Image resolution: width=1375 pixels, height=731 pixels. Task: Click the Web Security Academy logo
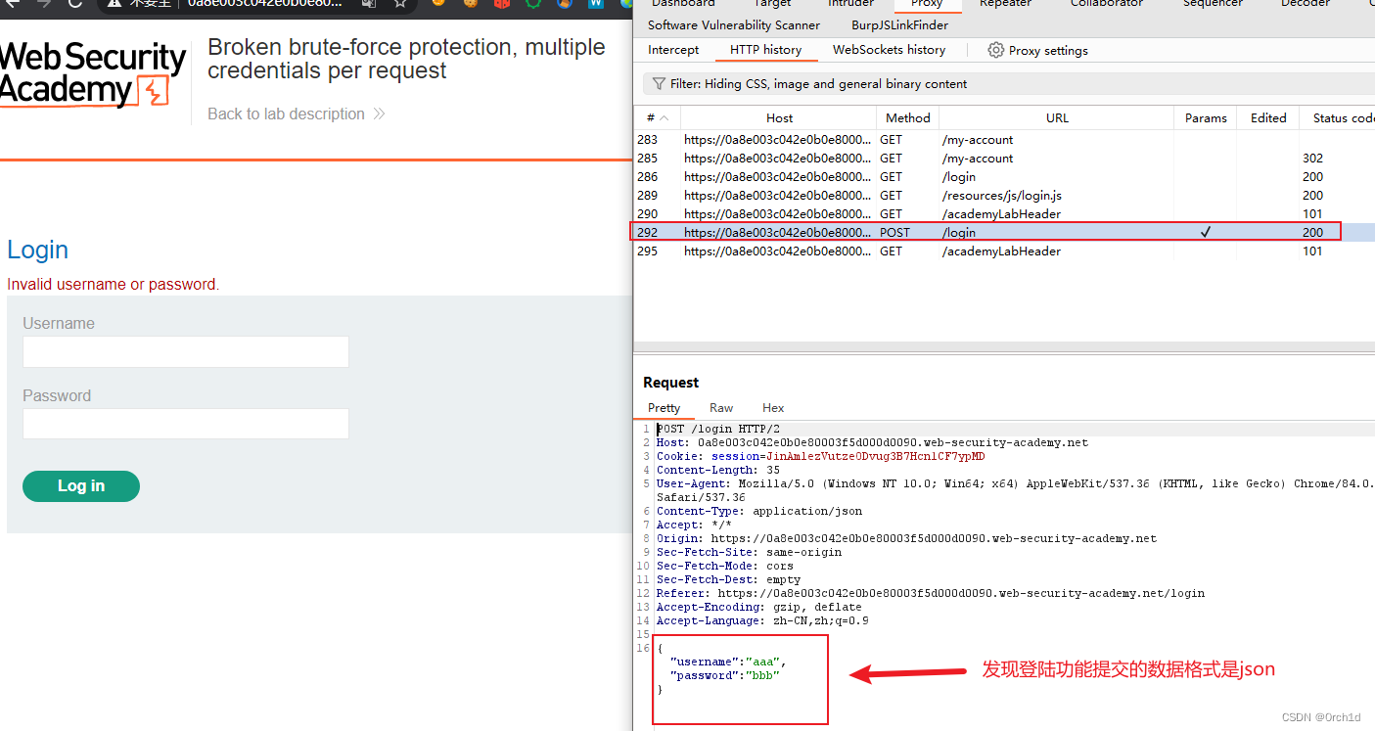pos(93,73)
